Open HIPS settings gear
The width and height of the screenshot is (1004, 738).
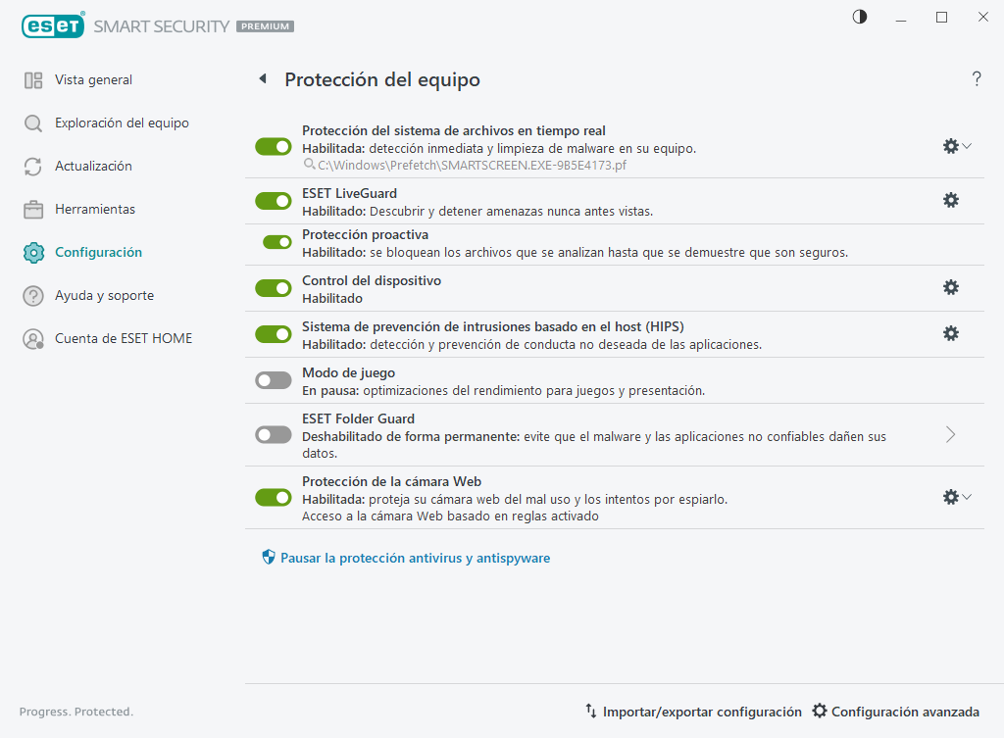tap(950, 333)
